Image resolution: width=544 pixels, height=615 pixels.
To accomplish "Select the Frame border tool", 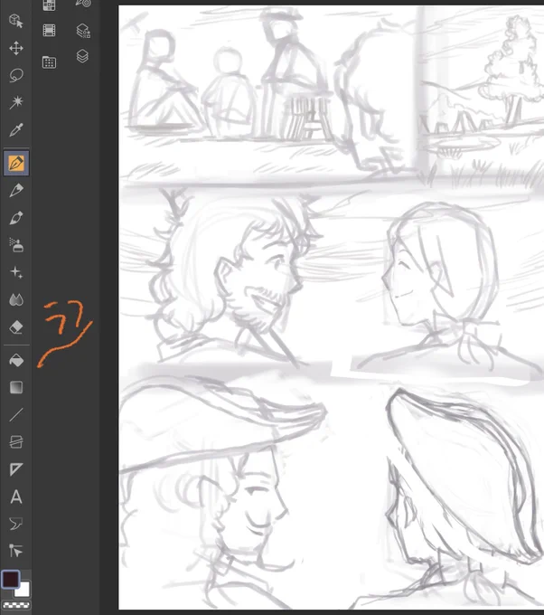I will (x=16, y=442).
